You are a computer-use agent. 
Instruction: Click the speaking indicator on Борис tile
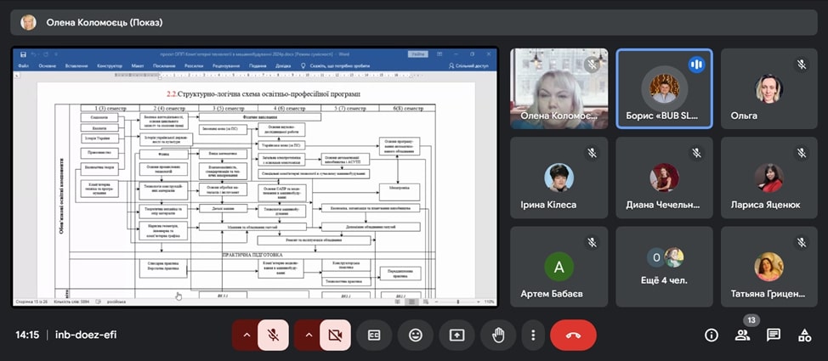[x=696, y=65]
